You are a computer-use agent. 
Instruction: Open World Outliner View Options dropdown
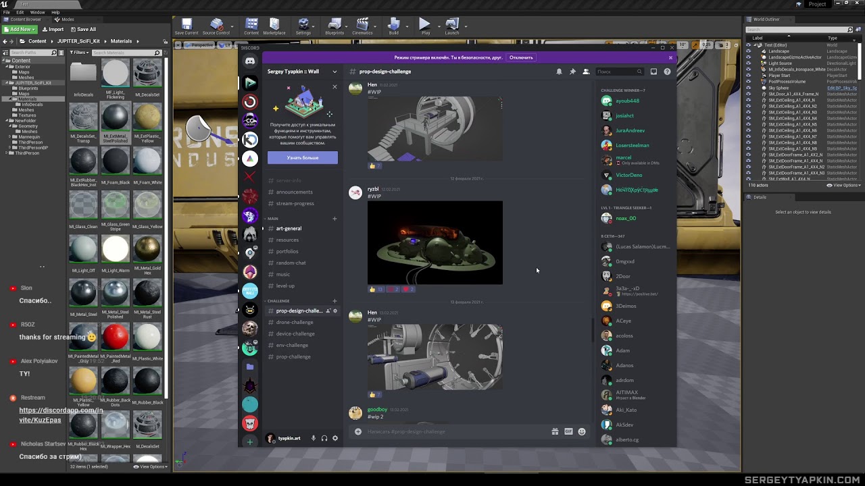[843, 185]
